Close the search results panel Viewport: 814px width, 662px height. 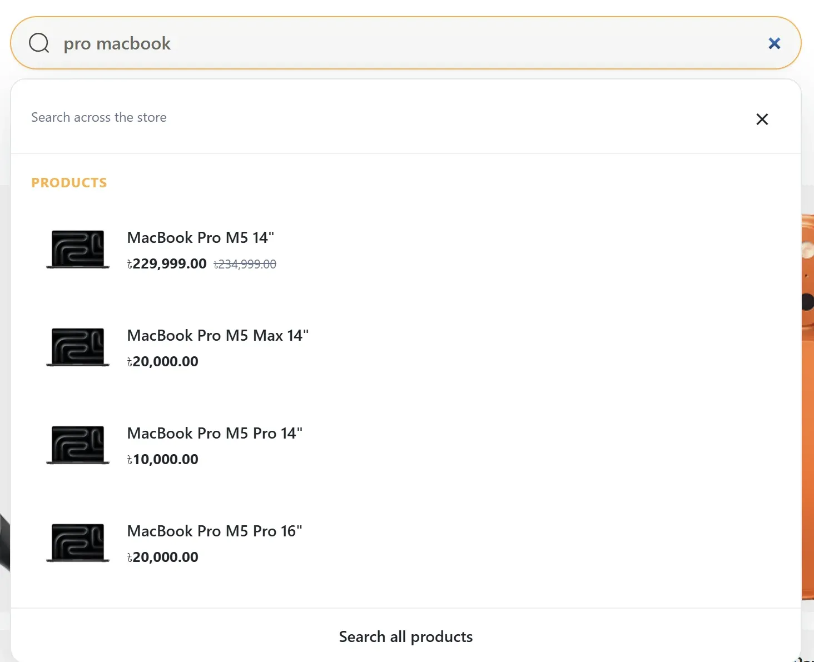[x=762, y=119]
